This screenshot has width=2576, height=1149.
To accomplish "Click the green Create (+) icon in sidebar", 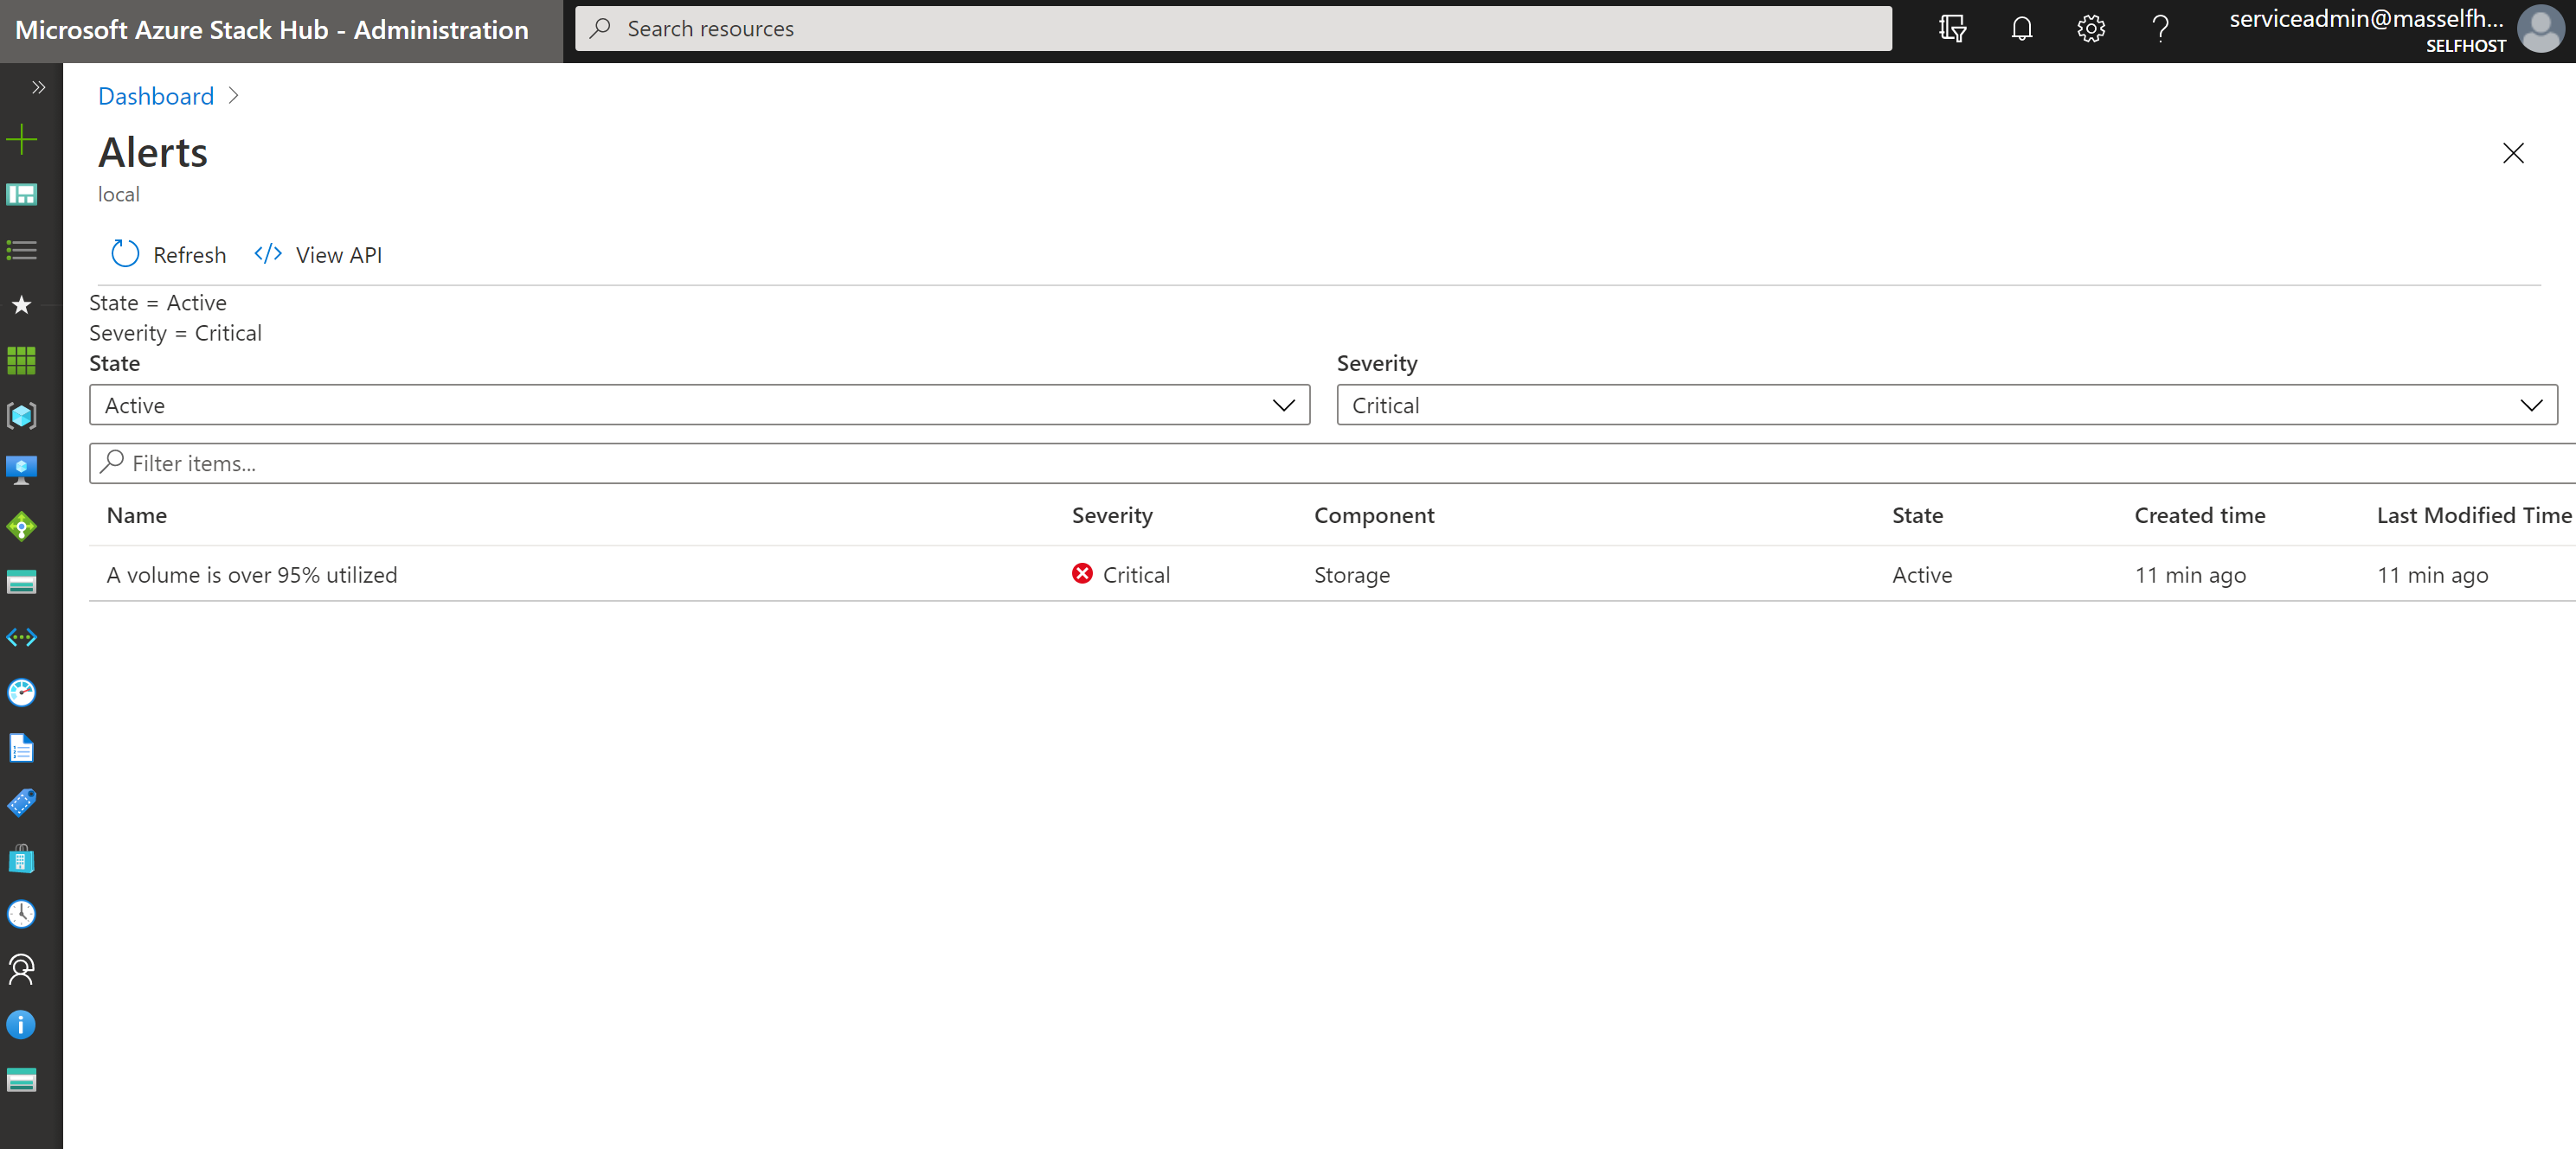I will pos(21,140).
